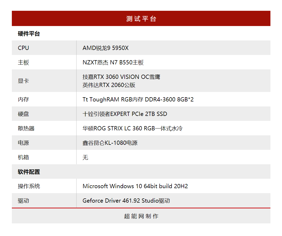Click the 机箱 row label
Screen dimensions: 282x236
coord(23,157)
